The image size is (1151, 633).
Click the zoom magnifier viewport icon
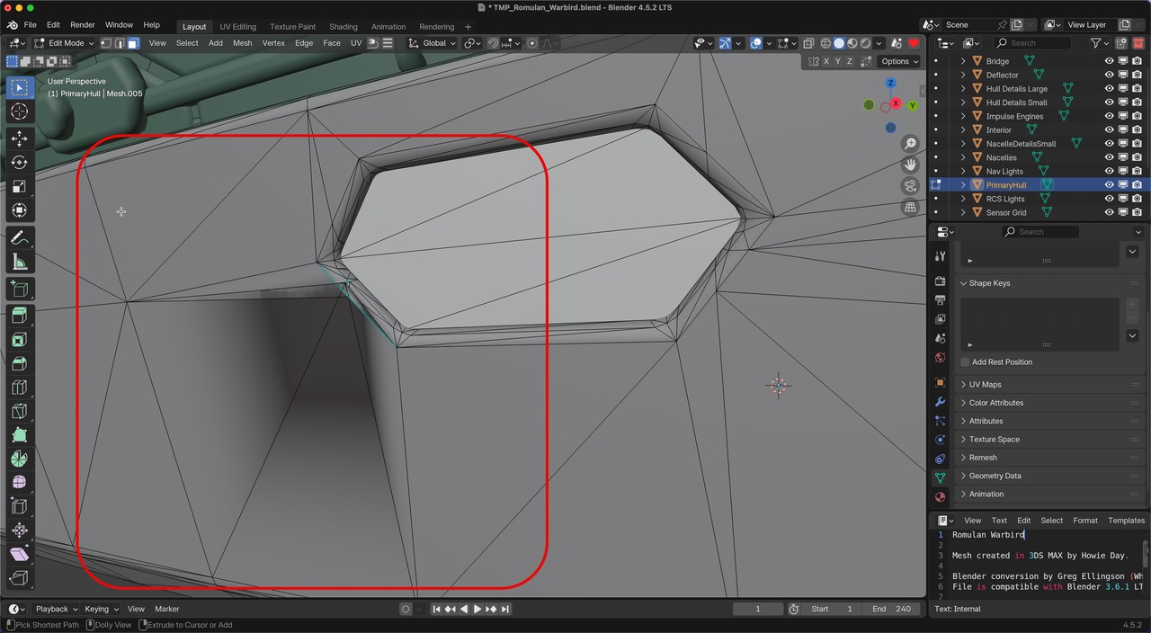tap(910, 144)
